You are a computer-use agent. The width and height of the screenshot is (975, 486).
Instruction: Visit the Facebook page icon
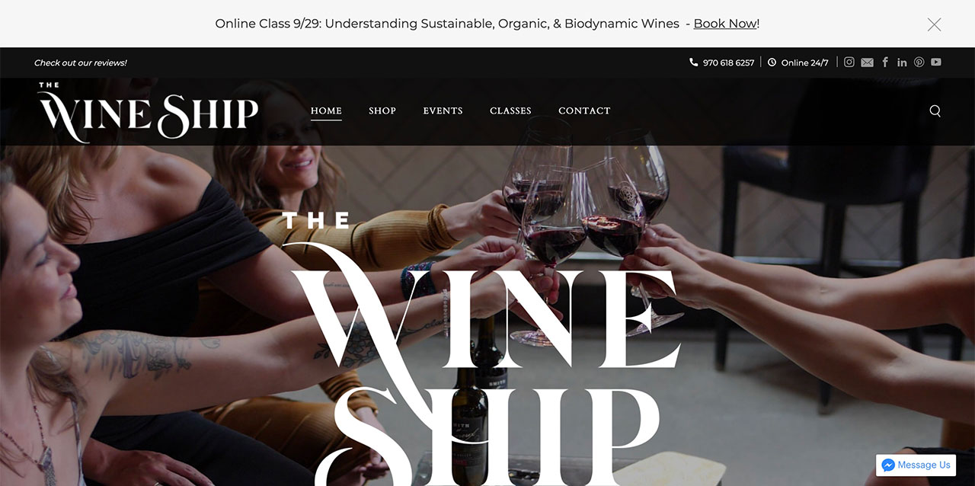pos(885,62)
